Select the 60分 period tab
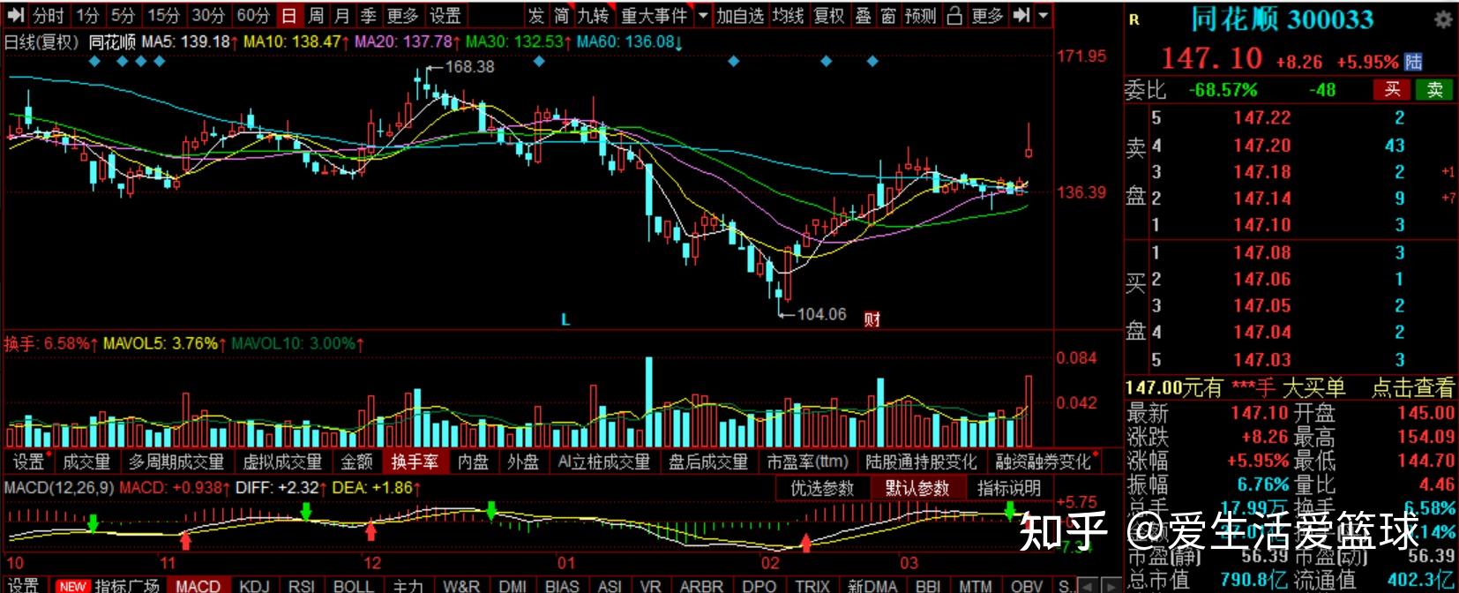This screenshot has width=1459, height=593. click(x=253, y=15)
